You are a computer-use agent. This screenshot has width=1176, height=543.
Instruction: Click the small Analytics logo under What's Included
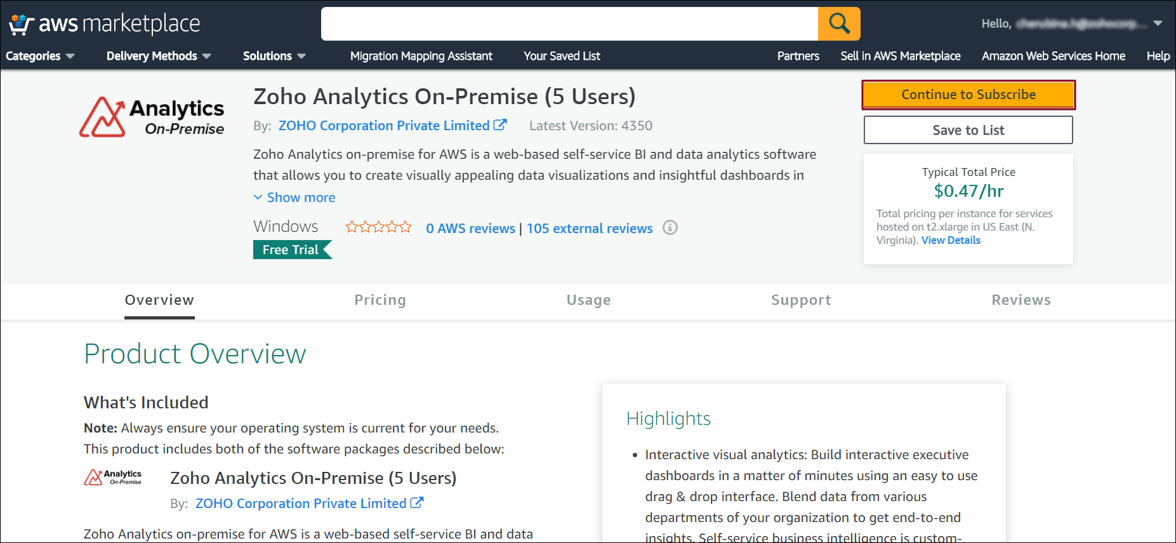pyautogui.click(x=113, y=477)
